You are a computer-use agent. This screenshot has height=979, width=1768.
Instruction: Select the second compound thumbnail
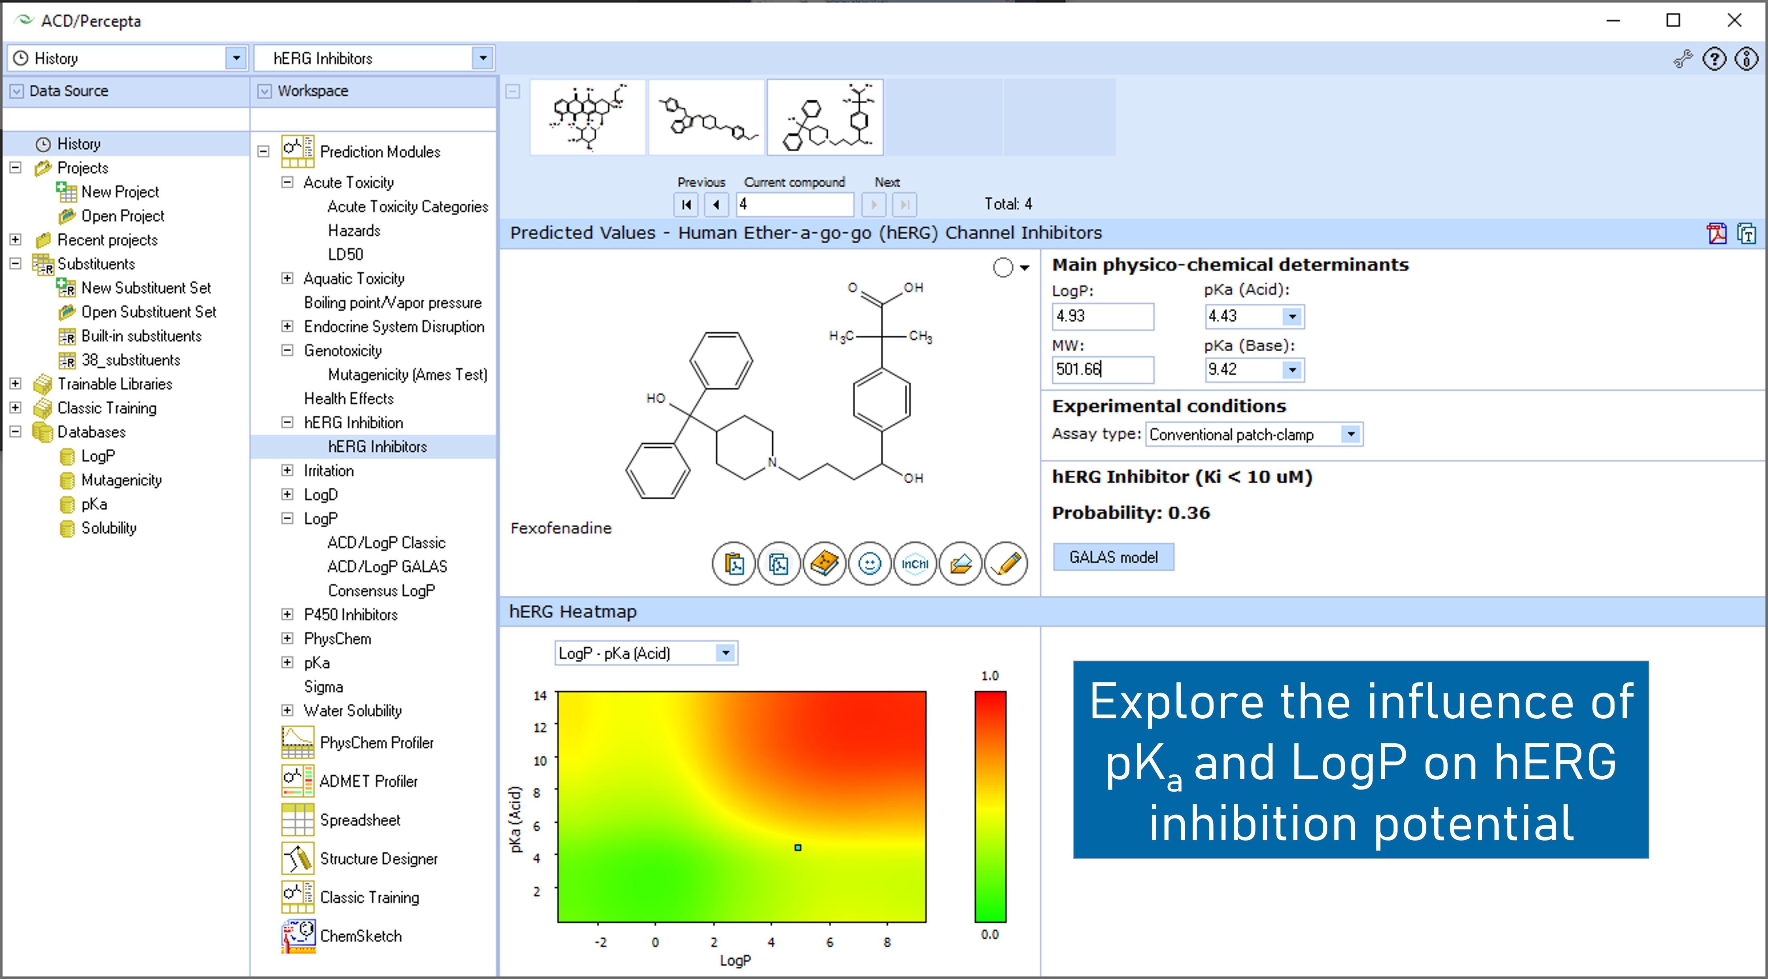tap(706, 117)
